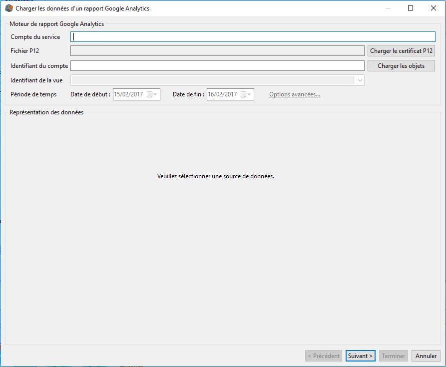This screenshot has width=446, height=367.
Task: Click Charger les objets button
Action: point(401,66)
